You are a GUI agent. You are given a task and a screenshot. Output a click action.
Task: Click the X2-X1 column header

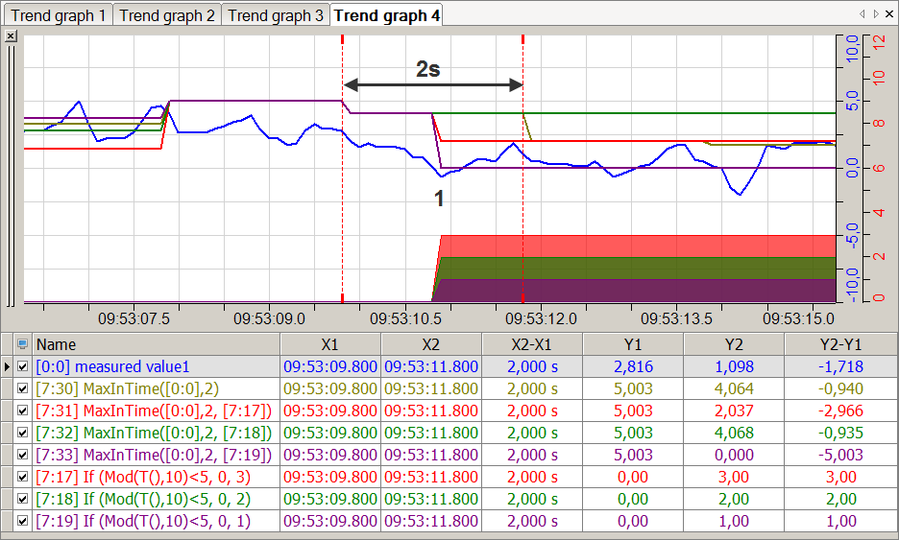coord(533,344)
